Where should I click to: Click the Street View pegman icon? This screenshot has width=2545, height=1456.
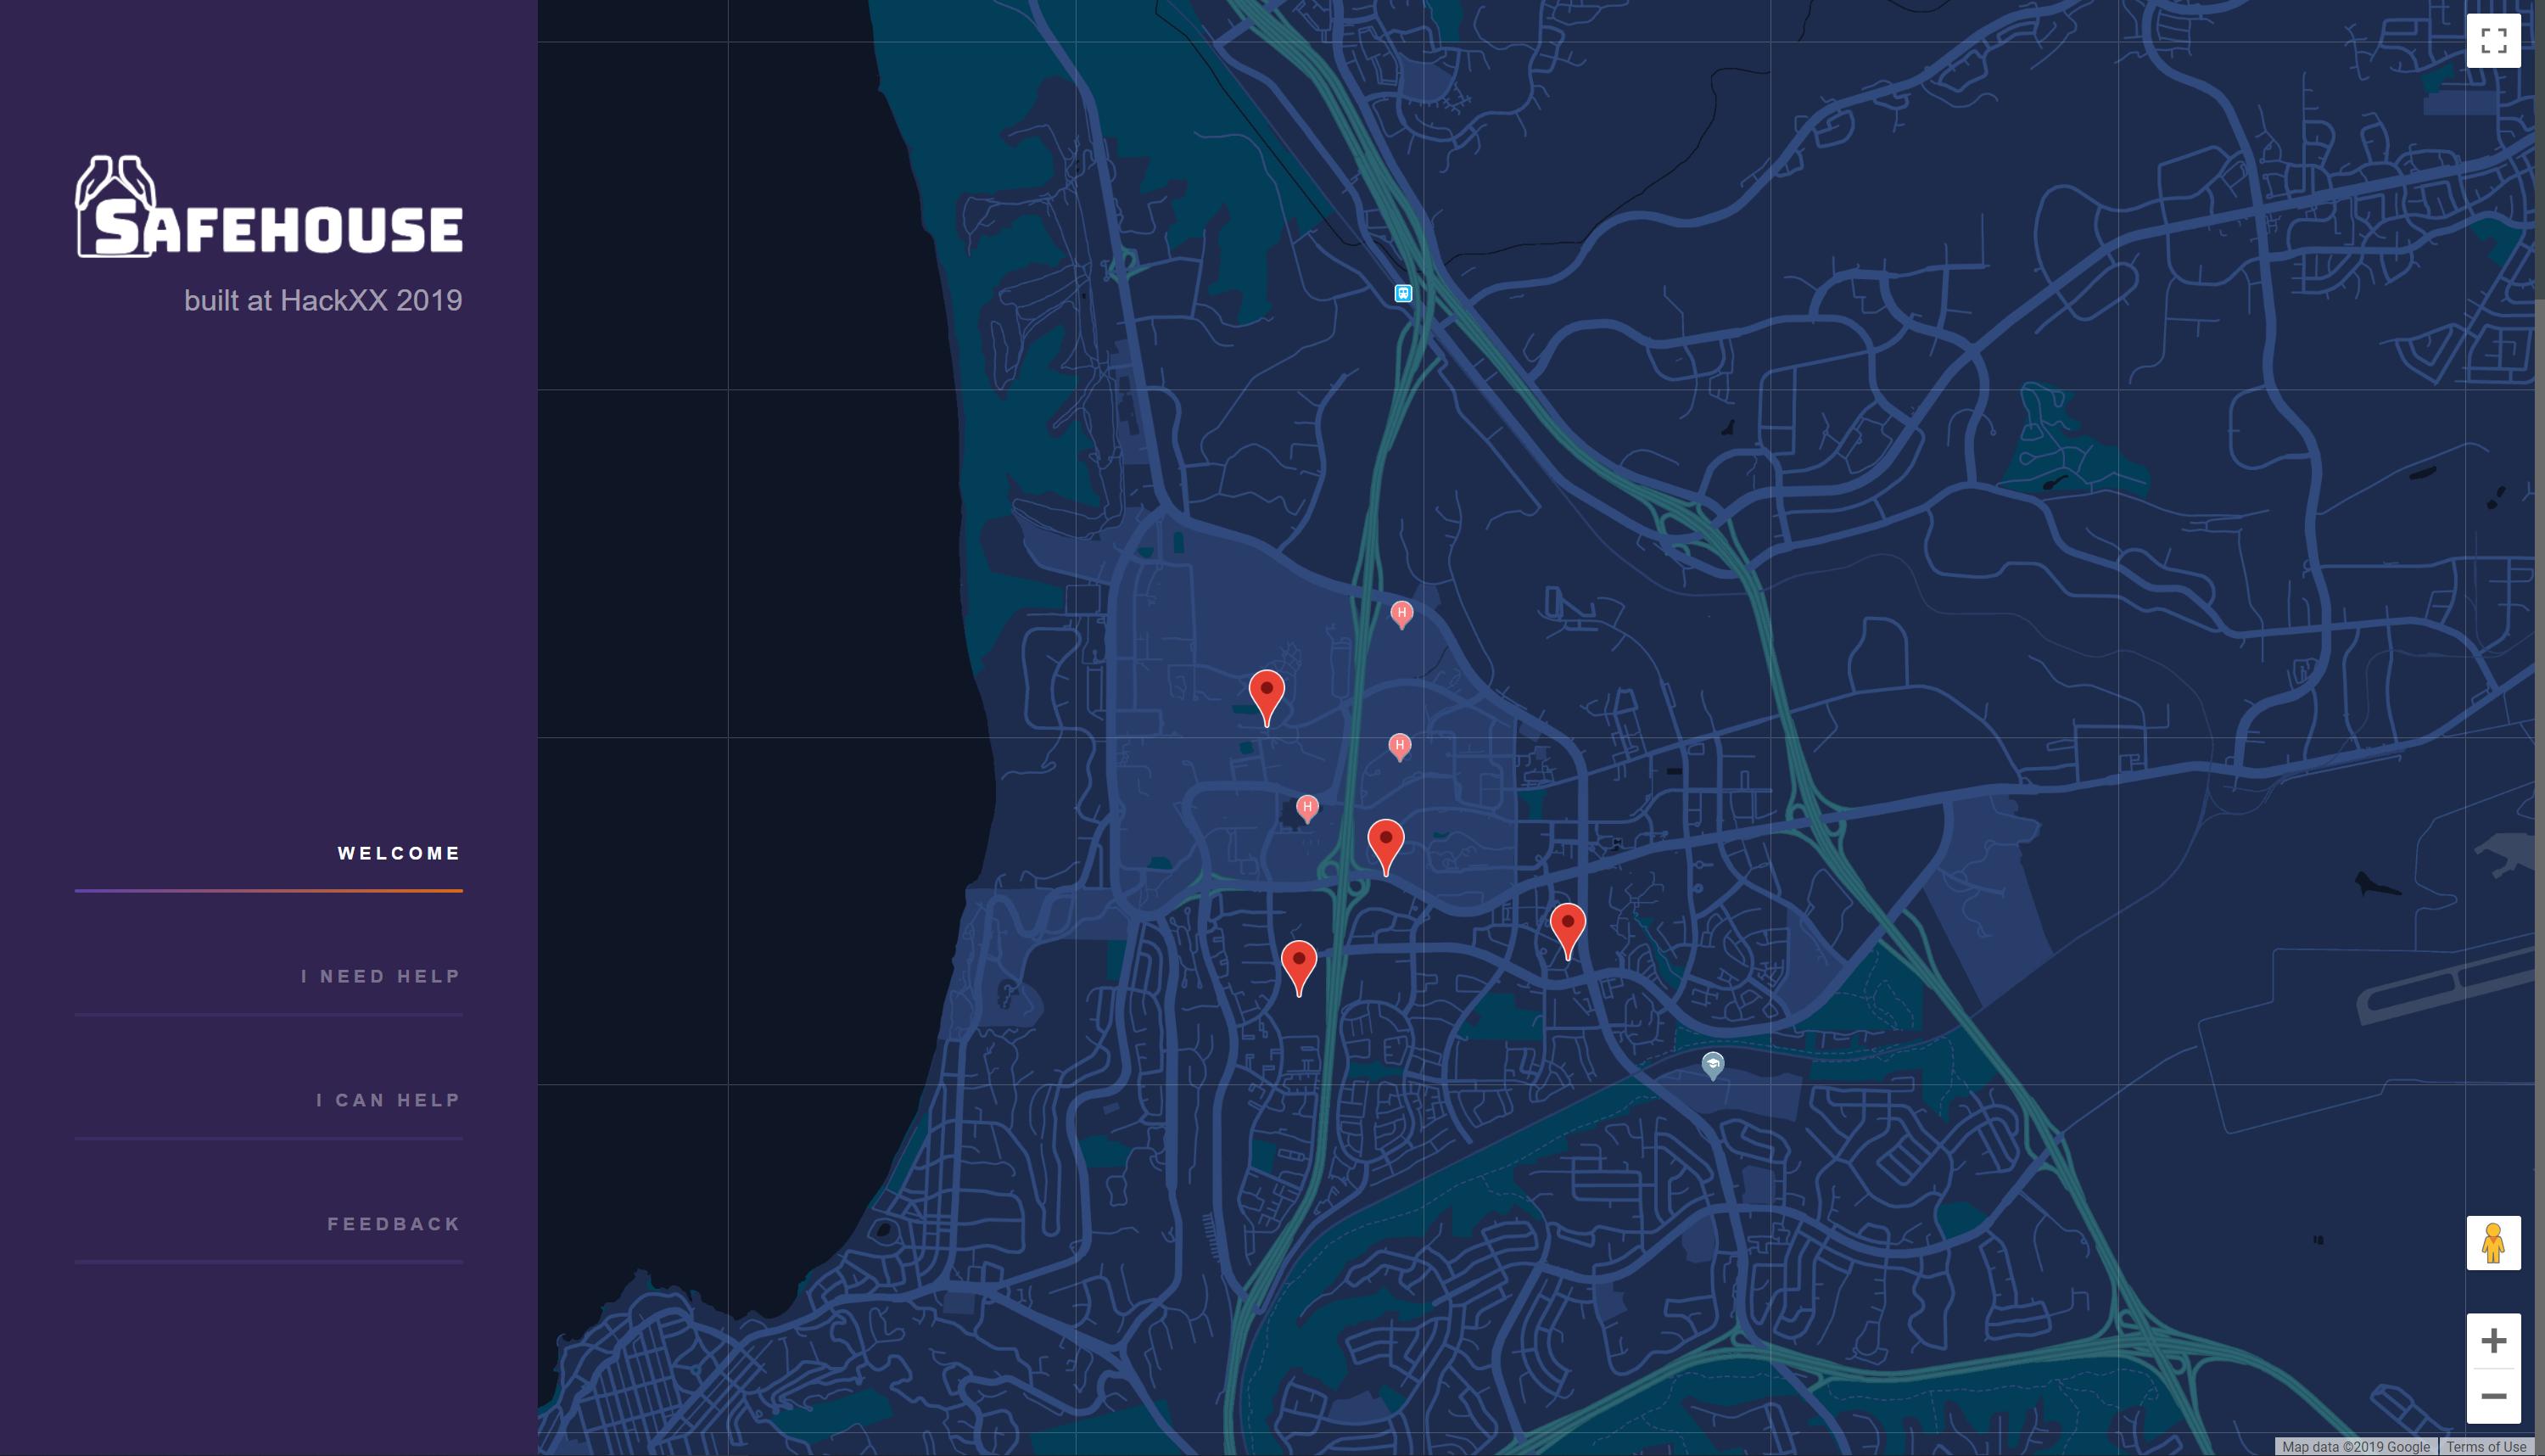click(2493, 1243)
